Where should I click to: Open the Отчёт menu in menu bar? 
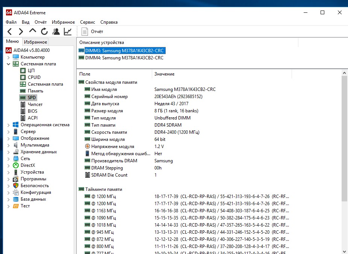tap(41, 22)
